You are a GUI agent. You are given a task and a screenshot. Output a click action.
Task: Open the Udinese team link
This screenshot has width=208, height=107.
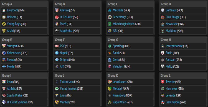[x=12, y=17]
